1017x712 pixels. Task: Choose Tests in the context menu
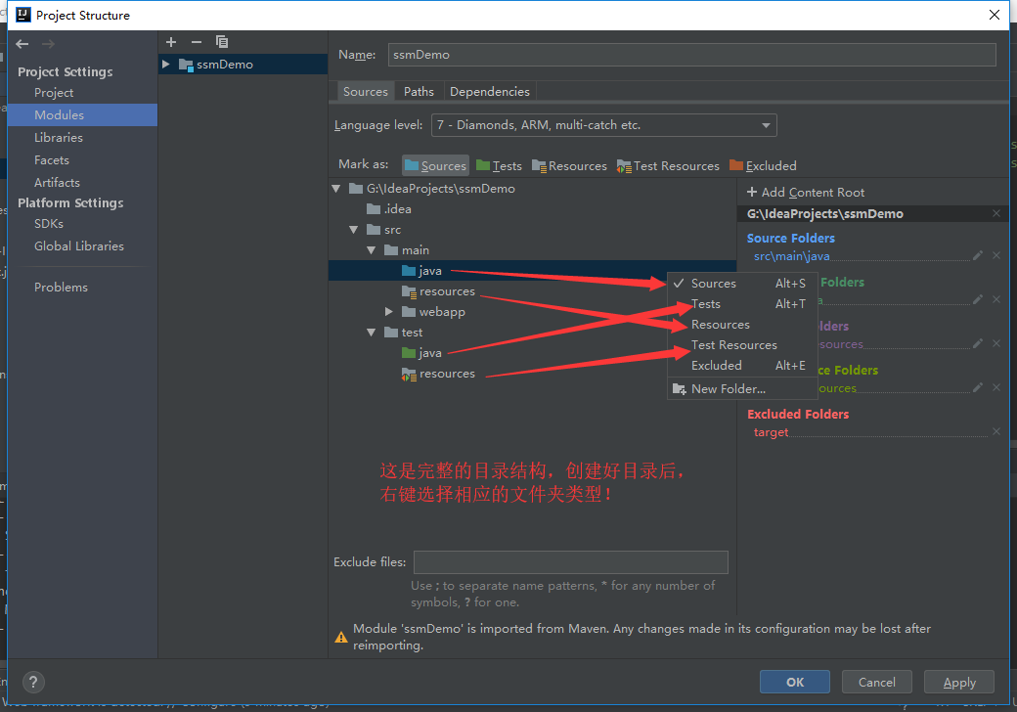click(x=742, y=304)
